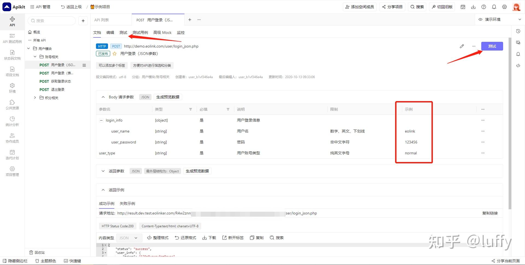Expand the 积分相关 folder
The image size is (525, 265).
pos(35,98)
